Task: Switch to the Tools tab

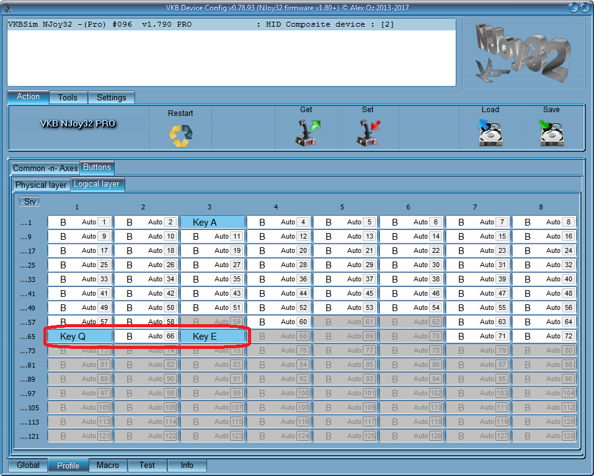Action: point(68,97)
